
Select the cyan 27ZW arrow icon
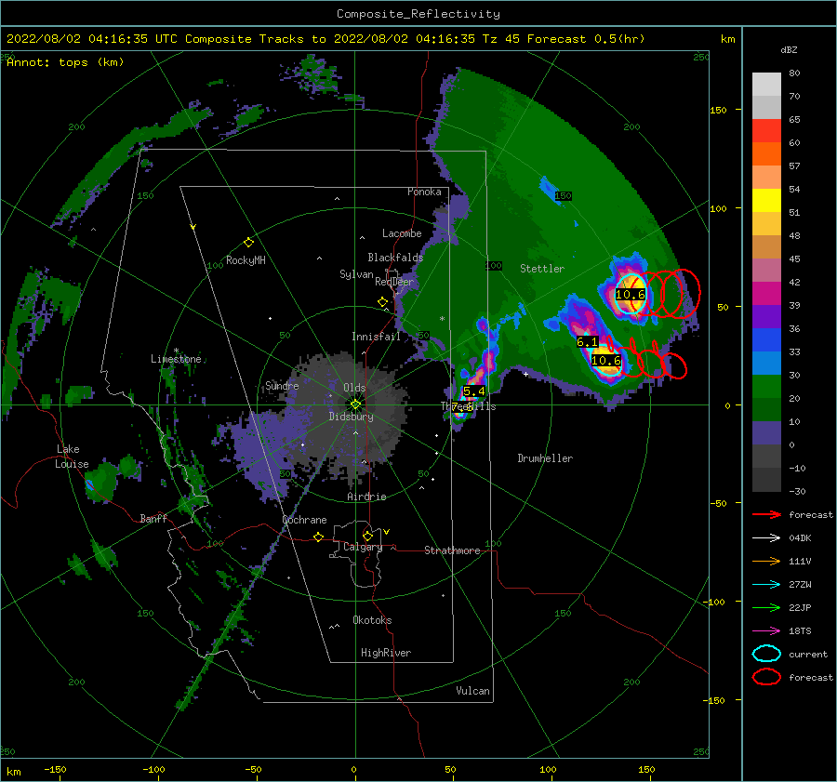(766, 585)
